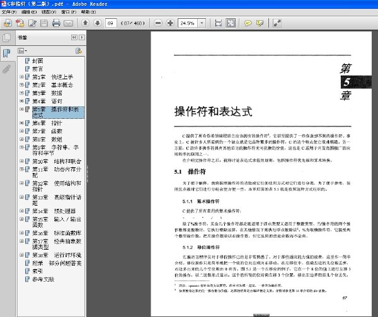Expand the 第3章 数据 bookmark
Screen dimensions: 378x317
click(x=21, y=93)
